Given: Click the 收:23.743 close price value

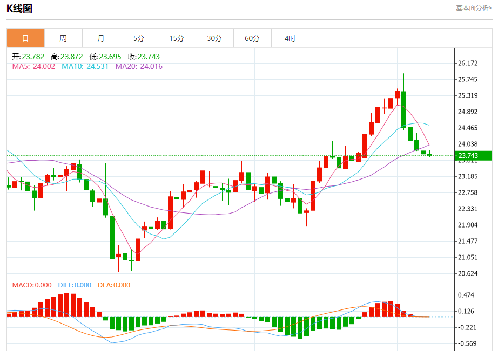Looking at the screenshot, I should click(x=144, y=57).
